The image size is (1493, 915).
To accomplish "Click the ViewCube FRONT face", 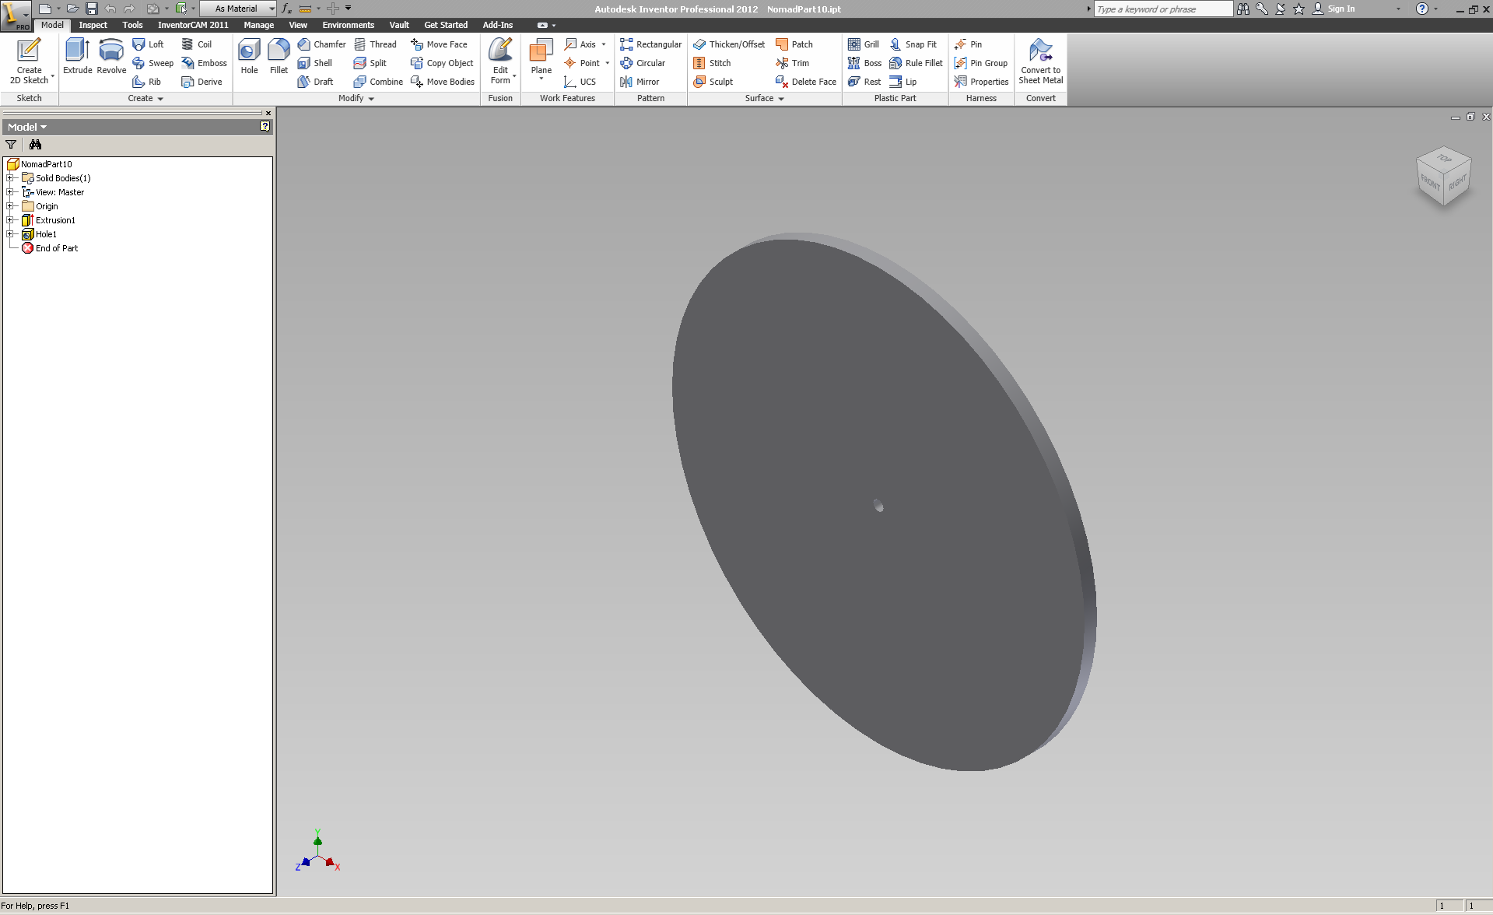I will click(1429, 182).
